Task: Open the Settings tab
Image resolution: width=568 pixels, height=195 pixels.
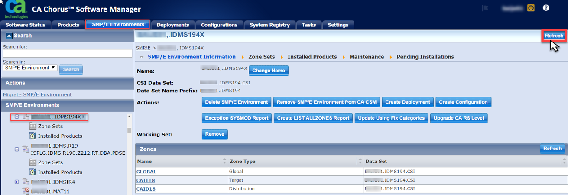Action: 338,25
